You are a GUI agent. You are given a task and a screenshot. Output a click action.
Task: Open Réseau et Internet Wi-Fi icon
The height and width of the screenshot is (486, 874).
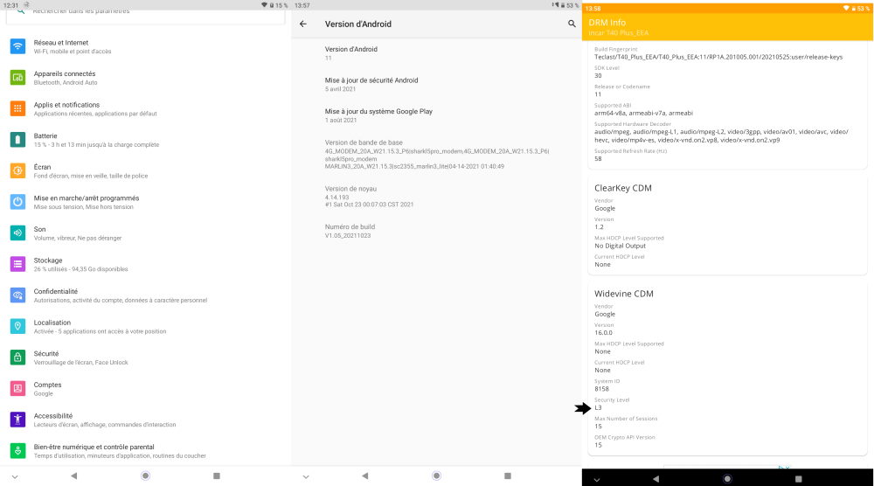tap(17, 46)
